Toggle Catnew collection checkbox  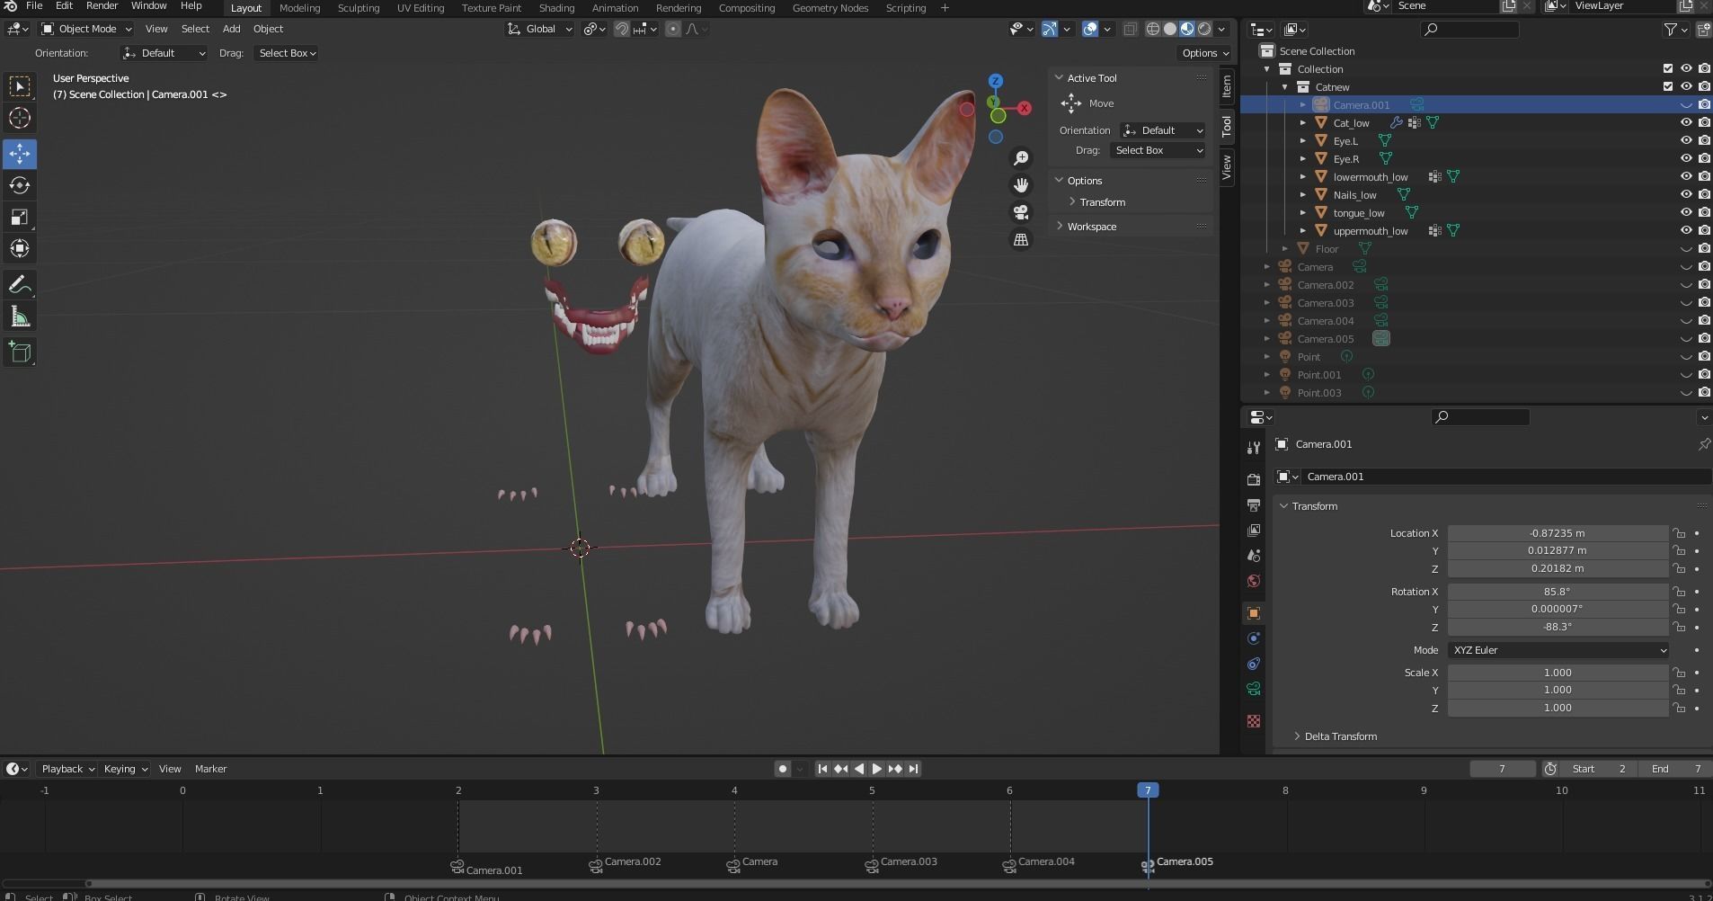(1668, 86)
